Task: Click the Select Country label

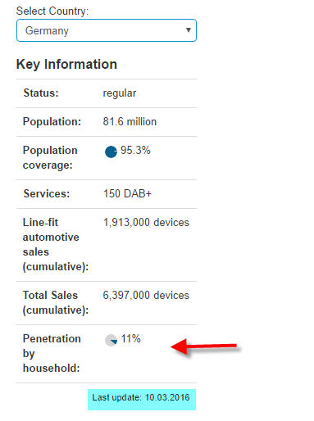Action: (52, 11)
